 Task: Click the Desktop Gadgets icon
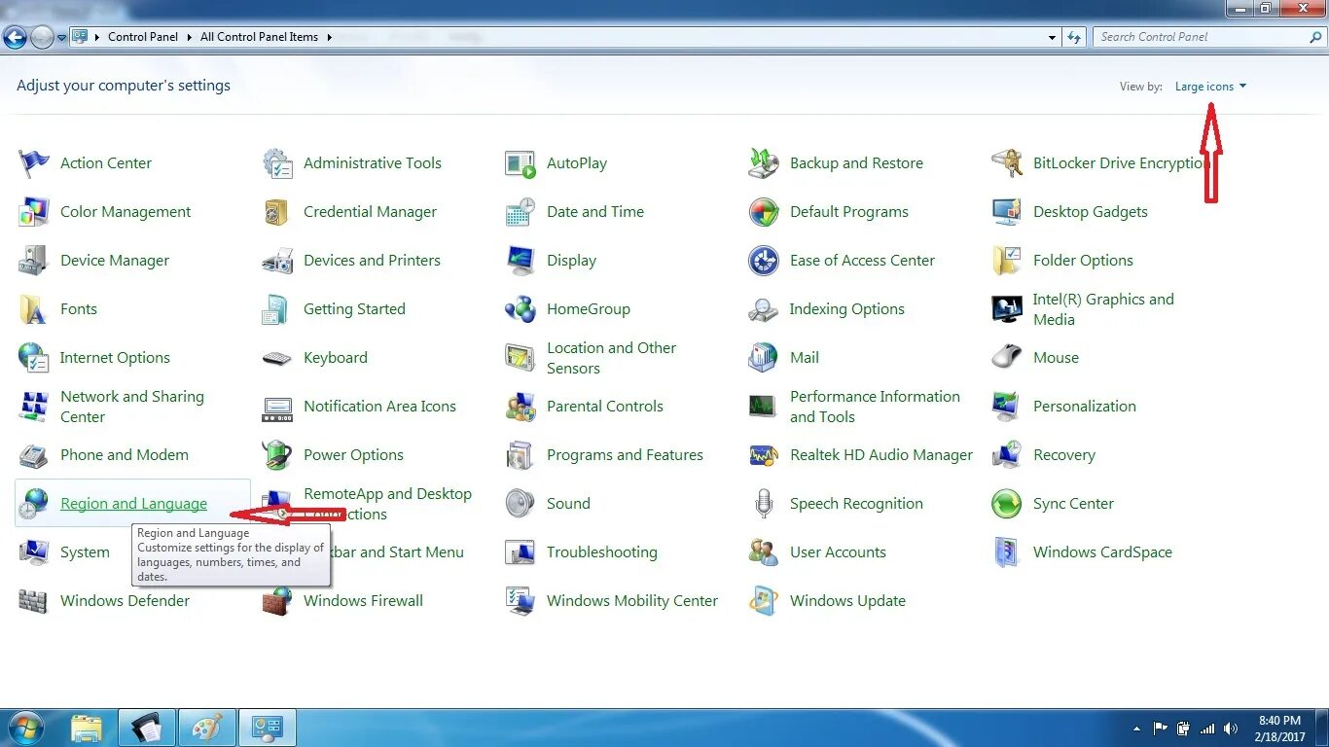pyautogui.click(x=1007, y=212)
